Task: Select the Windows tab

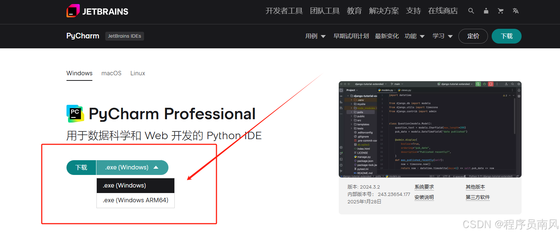Action: pos(79,73)
